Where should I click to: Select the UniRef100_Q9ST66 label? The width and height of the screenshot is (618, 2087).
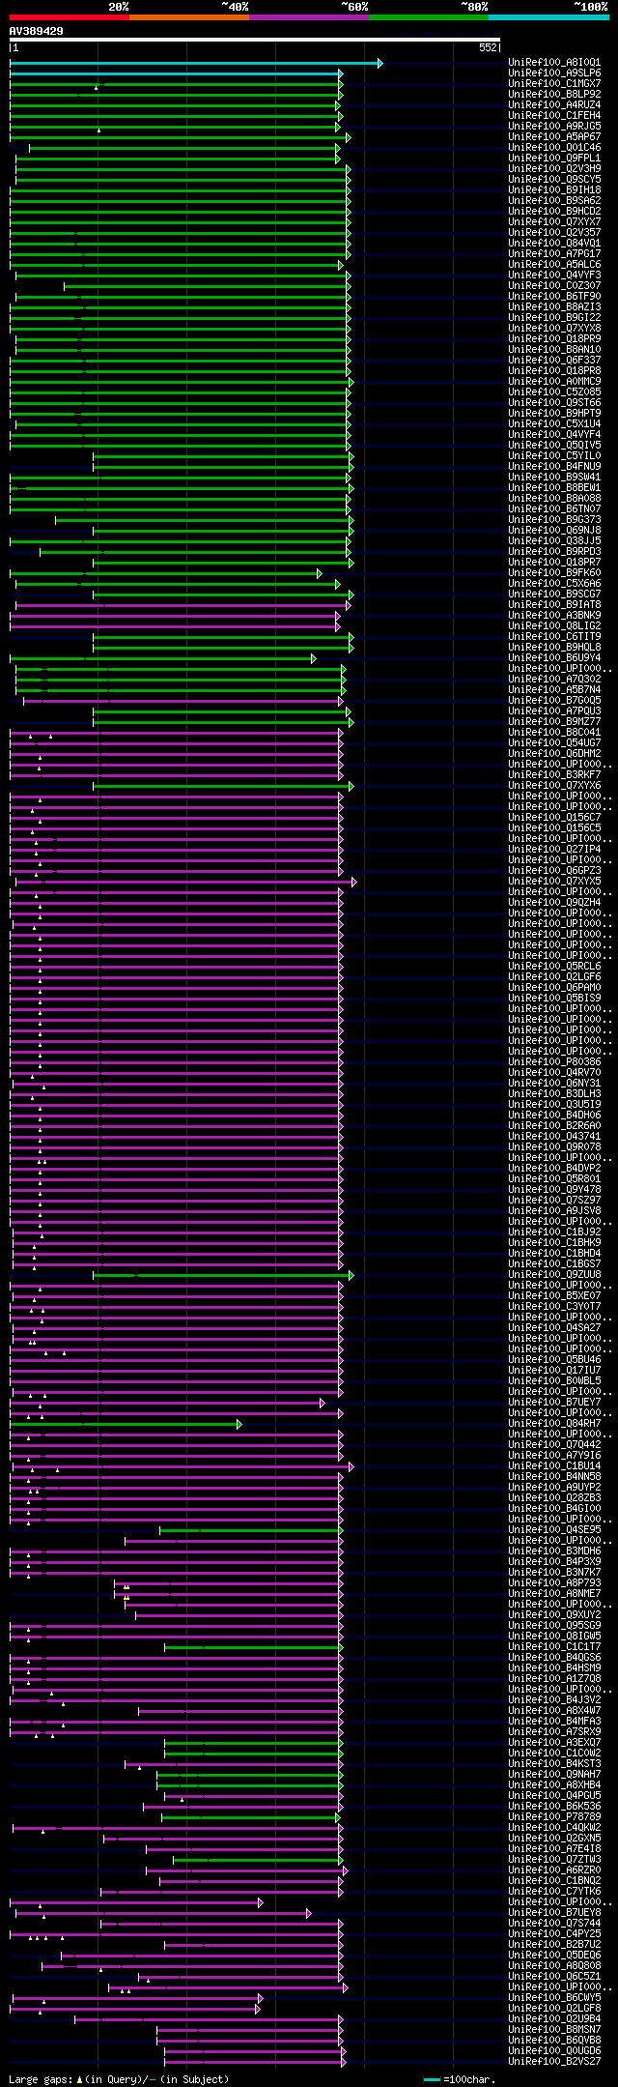click(x=554, y=403)
